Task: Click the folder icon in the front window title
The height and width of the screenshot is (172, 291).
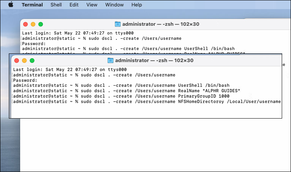Action: coord(111,60)
